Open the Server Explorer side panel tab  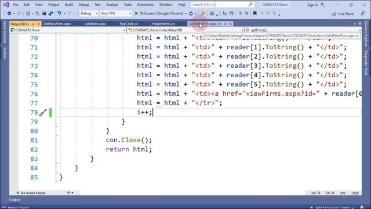click(x=5, y=33)
